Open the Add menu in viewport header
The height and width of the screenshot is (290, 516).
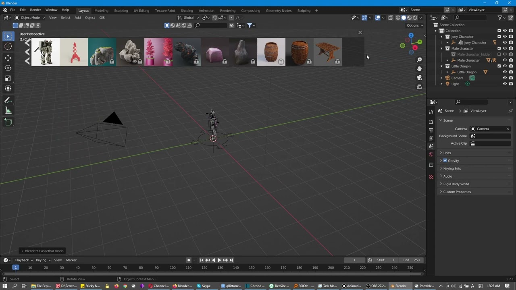(x=77, y=18)
